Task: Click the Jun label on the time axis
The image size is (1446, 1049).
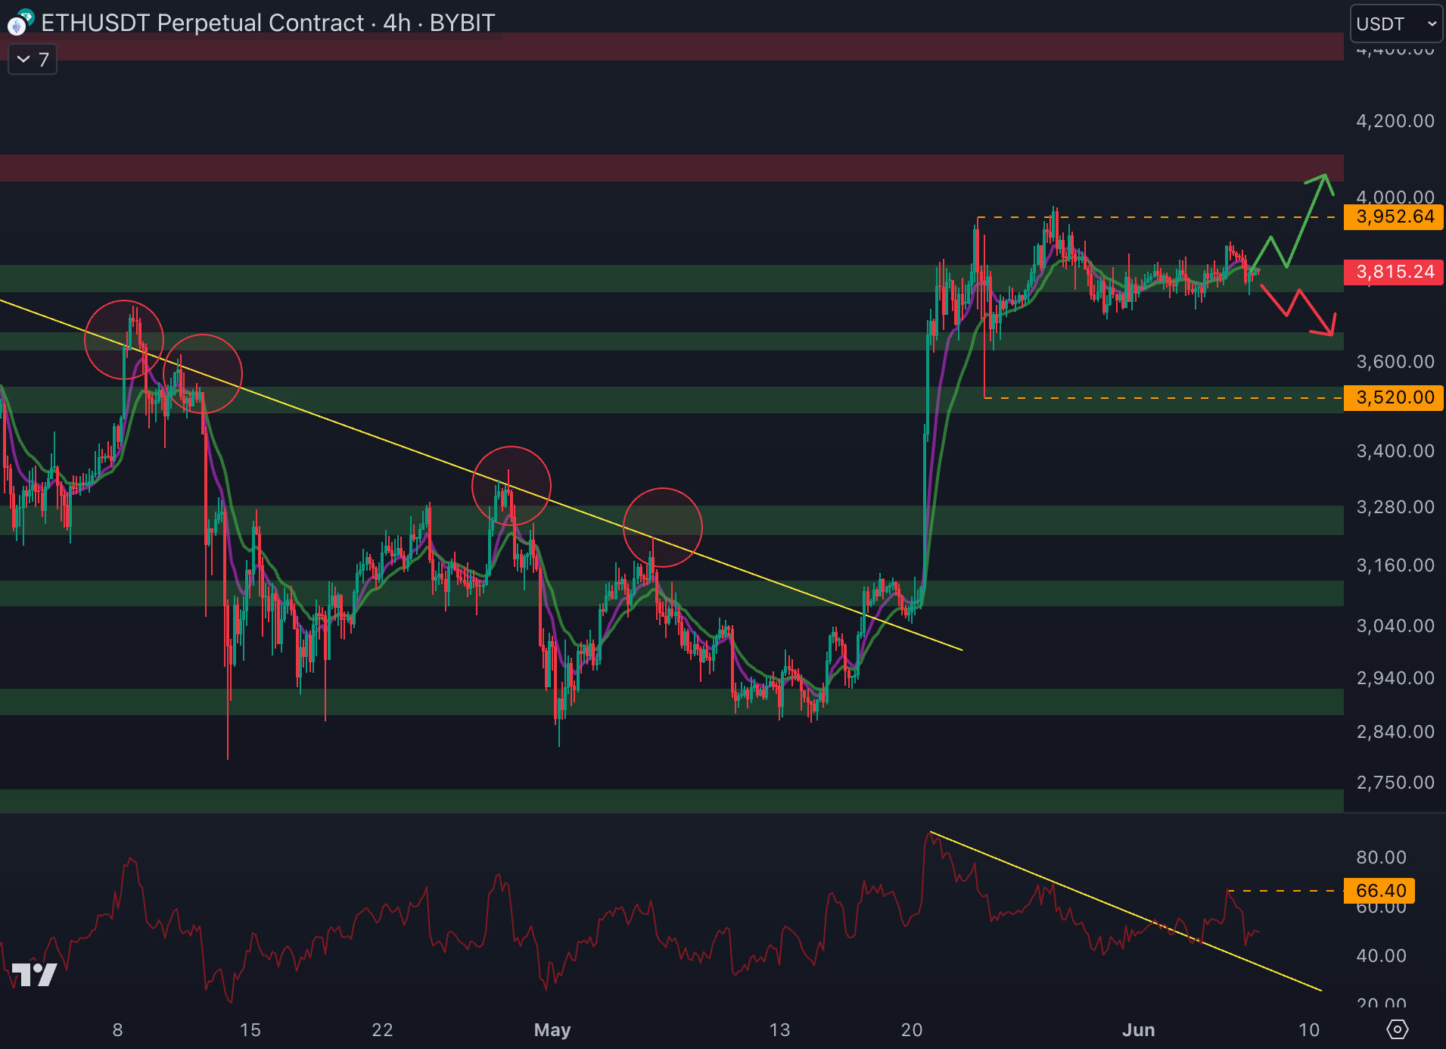Action: [1138, 1029]
